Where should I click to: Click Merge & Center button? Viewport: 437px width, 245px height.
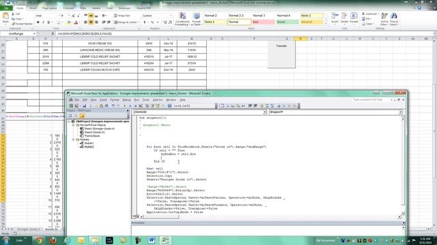coord(125,22)
